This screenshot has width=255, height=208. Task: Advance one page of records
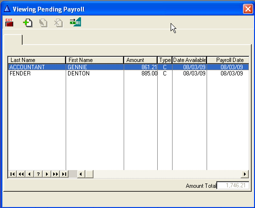pos(56,174)
